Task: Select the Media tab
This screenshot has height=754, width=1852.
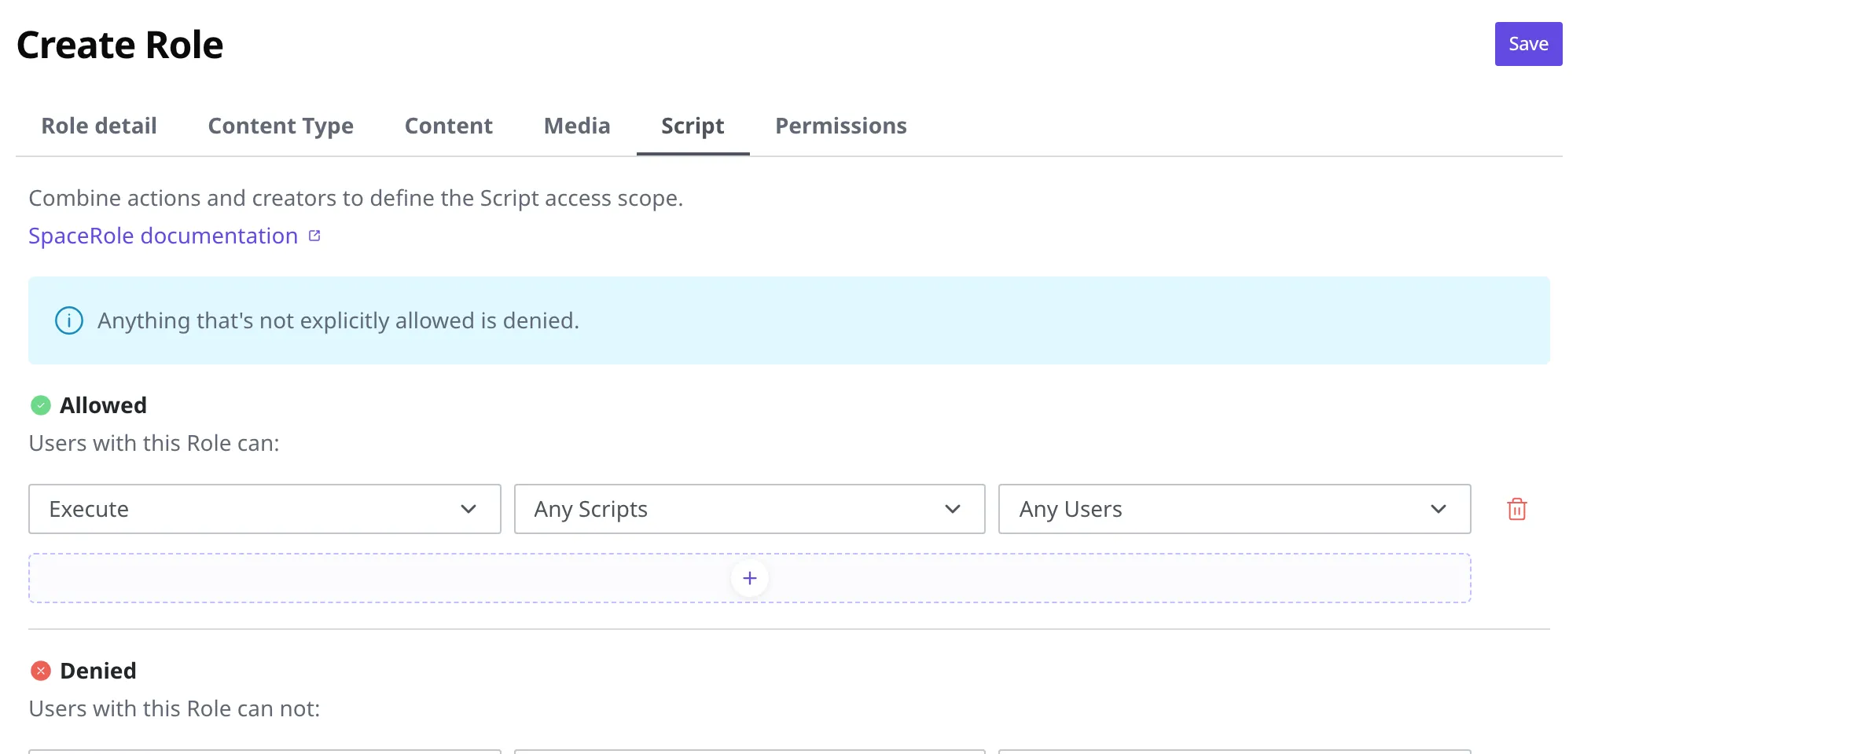Action: pos(577,126)
